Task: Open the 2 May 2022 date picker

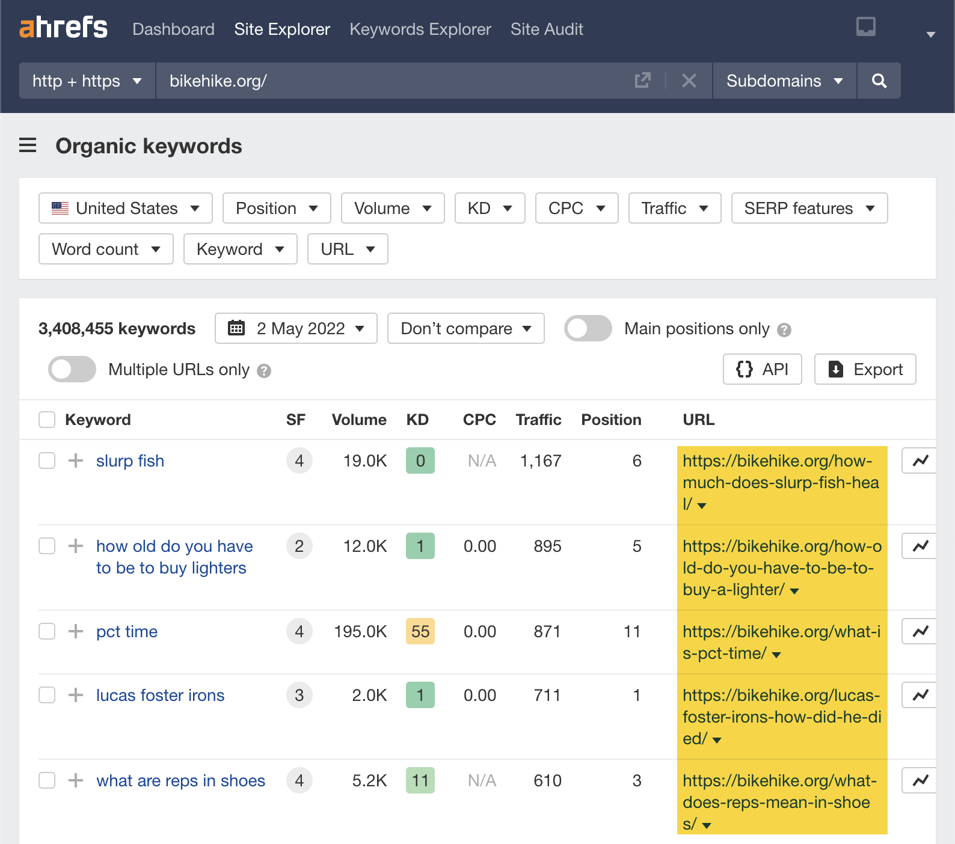Action: (x=296, y=329)
